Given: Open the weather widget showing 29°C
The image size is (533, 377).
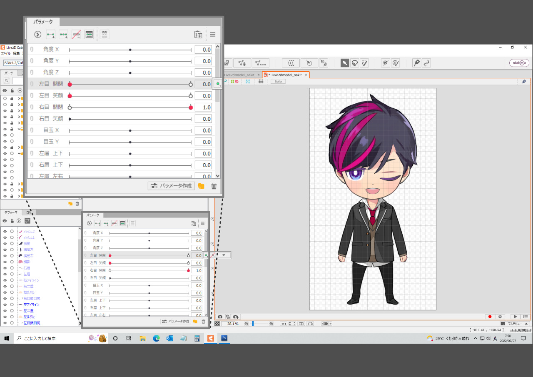Looking at the screenshot, I should click(x=448, y=338).
